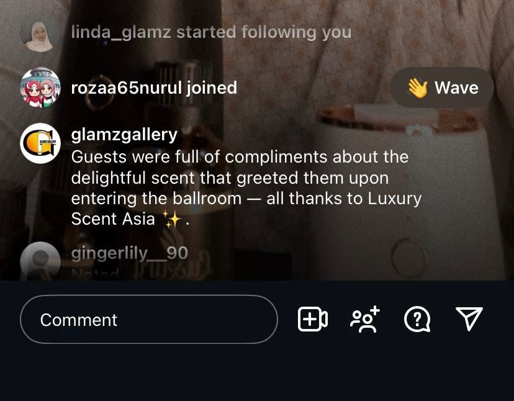The image size is (514, 401).
Task: Click in the Comment field
Action: 149,319
